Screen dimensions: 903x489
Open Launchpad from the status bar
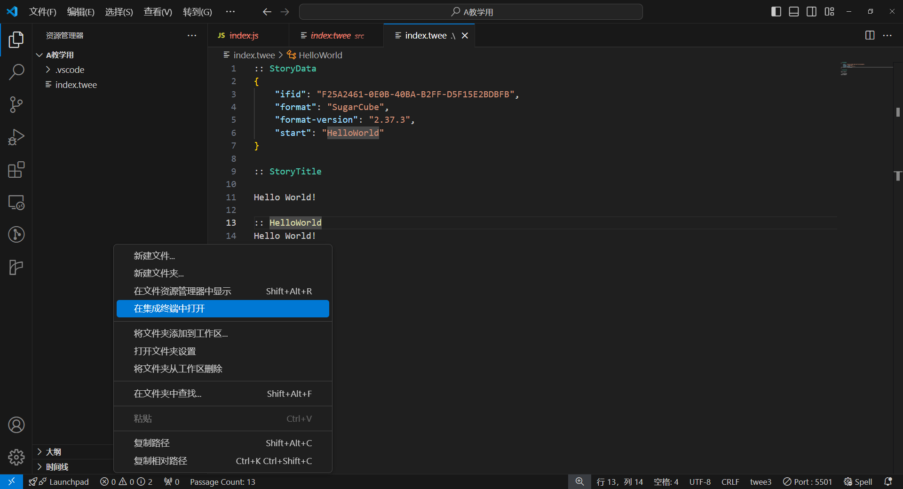coord(59,482)
